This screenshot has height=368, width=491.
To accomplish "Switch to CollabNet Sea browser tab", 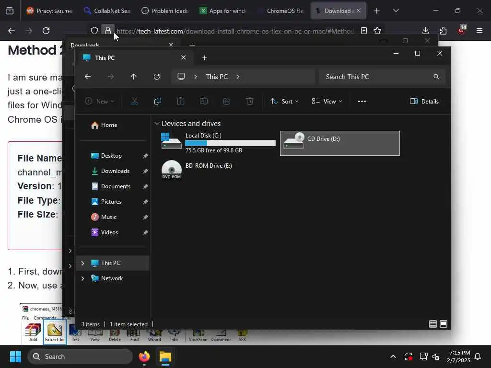I will point(107,11).
